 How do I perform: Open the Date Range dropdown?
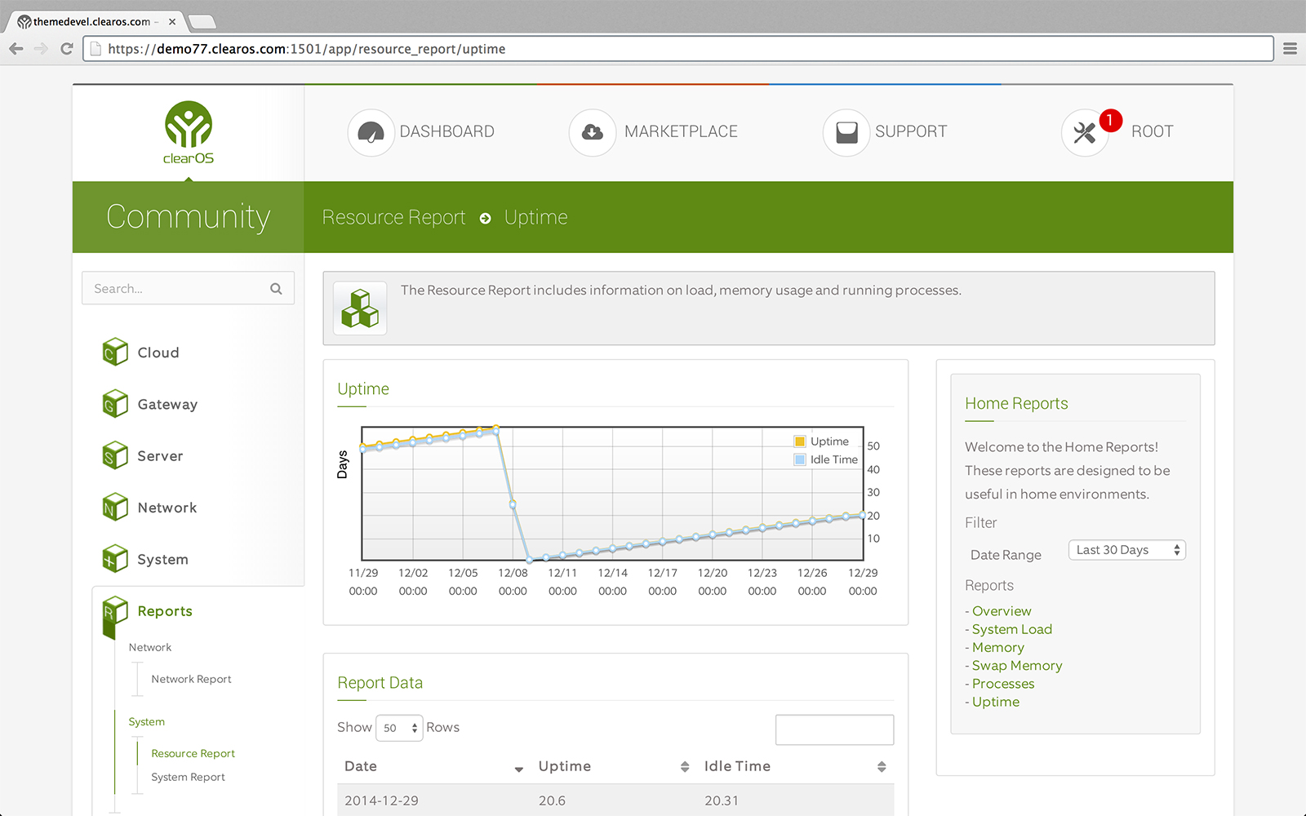point(1127,550)
